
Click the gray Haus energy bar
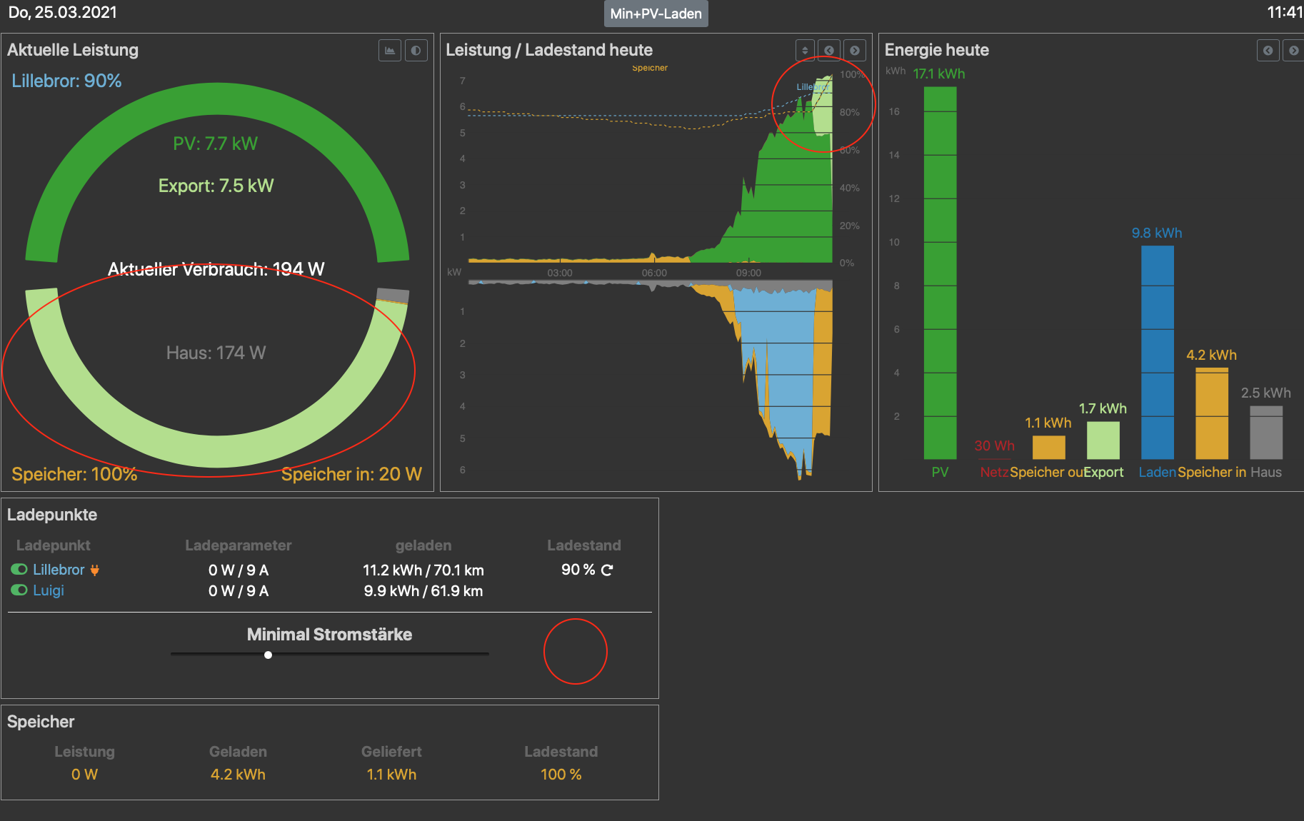coord(1266,433)
